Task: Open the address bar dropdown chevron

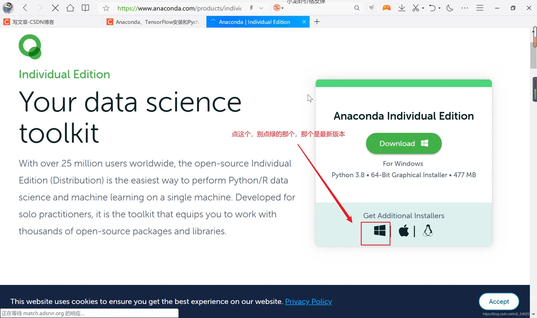Action: 261,8
